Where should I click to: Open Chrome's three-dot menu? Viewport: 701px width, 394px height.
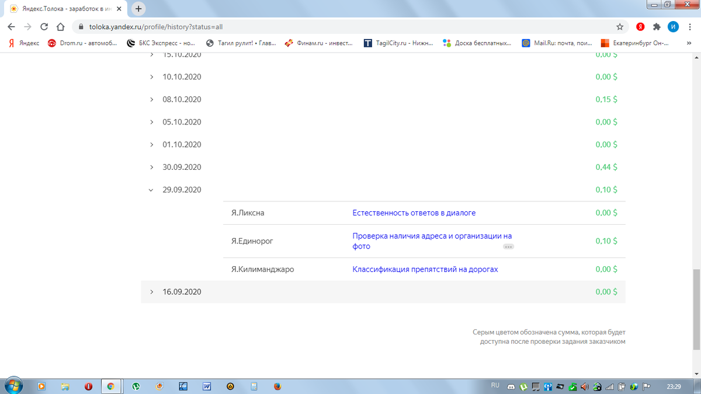690,27
